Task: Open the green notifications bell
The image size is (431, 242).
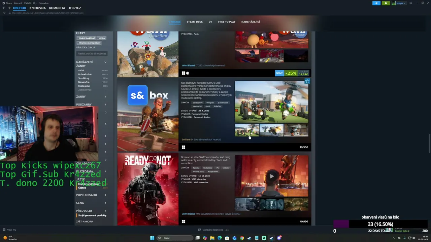Action: tap(386, 3)
